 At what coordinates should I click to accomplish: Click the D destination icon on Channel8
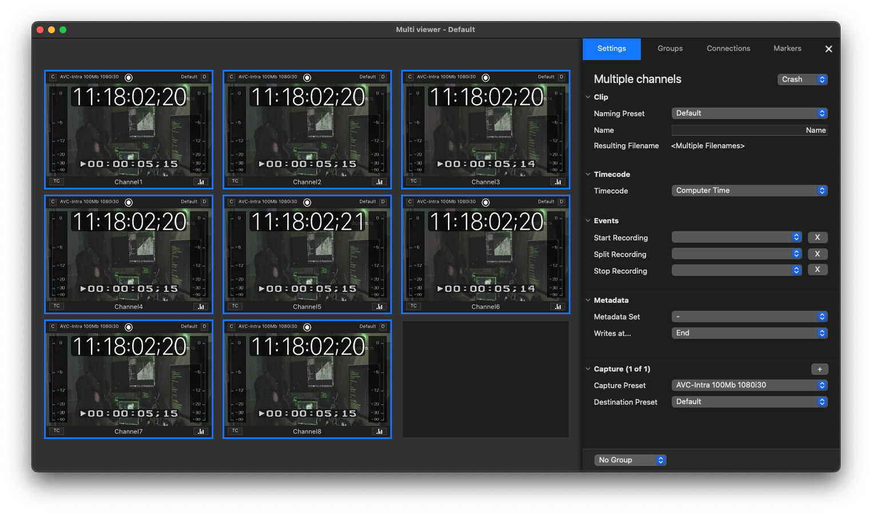383,327
